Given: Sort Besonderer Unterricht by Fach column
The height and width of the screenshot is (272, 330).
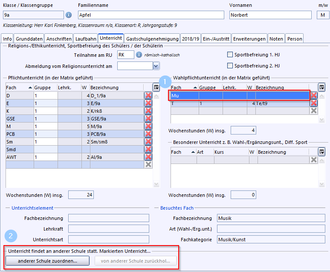Looking at the screenshot, I should click(x=183, y=152).
